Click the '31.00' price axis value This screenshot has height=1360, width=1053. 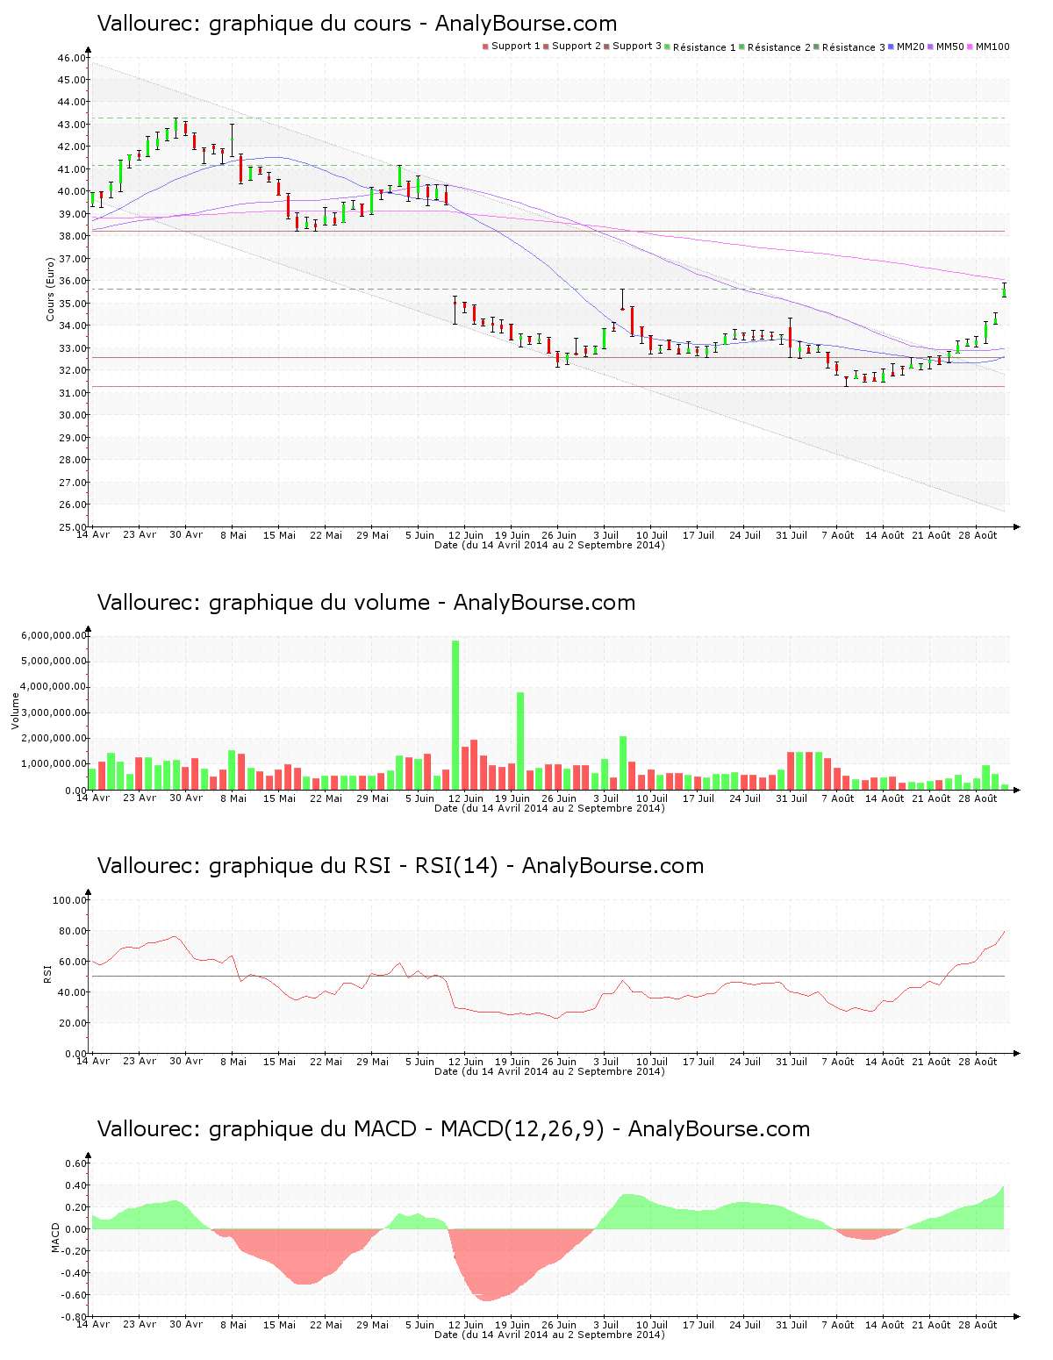coord(71,393)
